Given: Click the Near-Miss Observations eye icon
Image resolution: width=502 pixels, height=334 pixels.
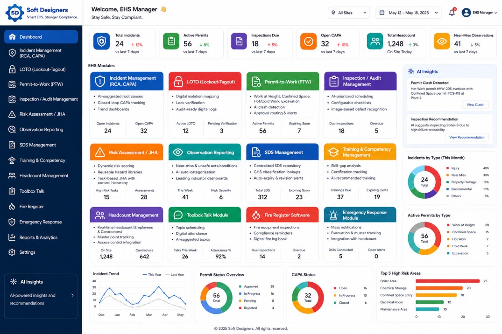Looking at the screenshot, I should pos(442,41).
